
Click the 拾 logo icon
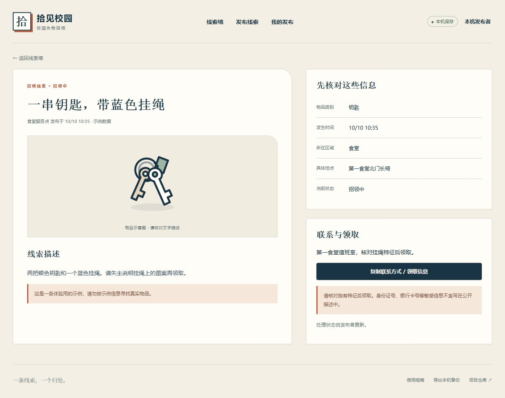coord(22,22)
